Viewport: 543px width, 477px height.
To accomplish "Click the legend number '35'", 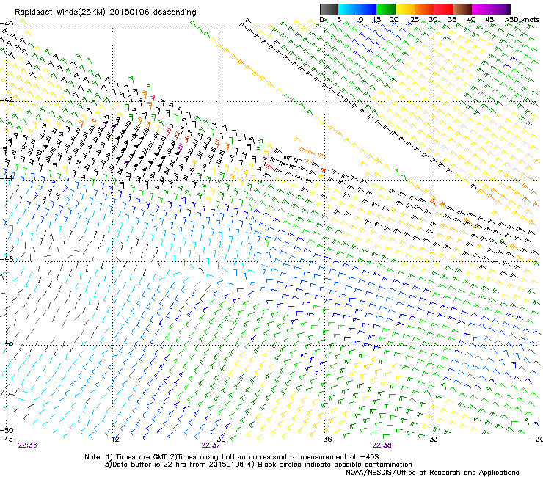I will [452, 20].
